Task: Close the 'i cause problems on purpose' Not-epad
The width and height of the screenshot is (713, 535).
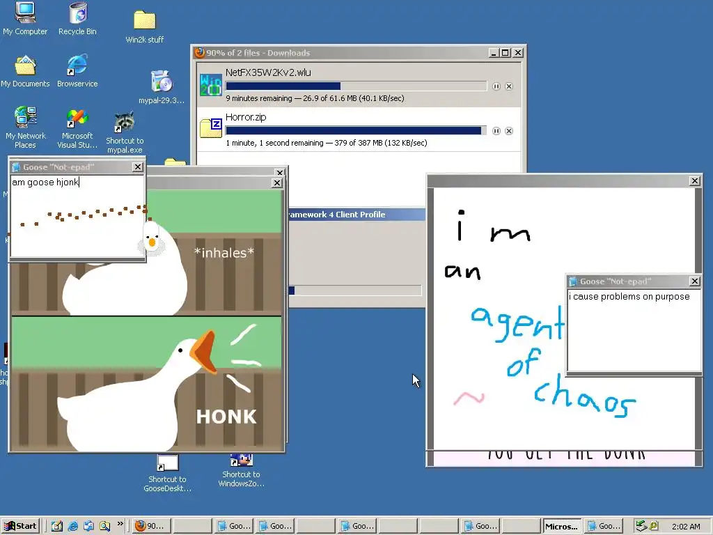Action: coord(694,281)
